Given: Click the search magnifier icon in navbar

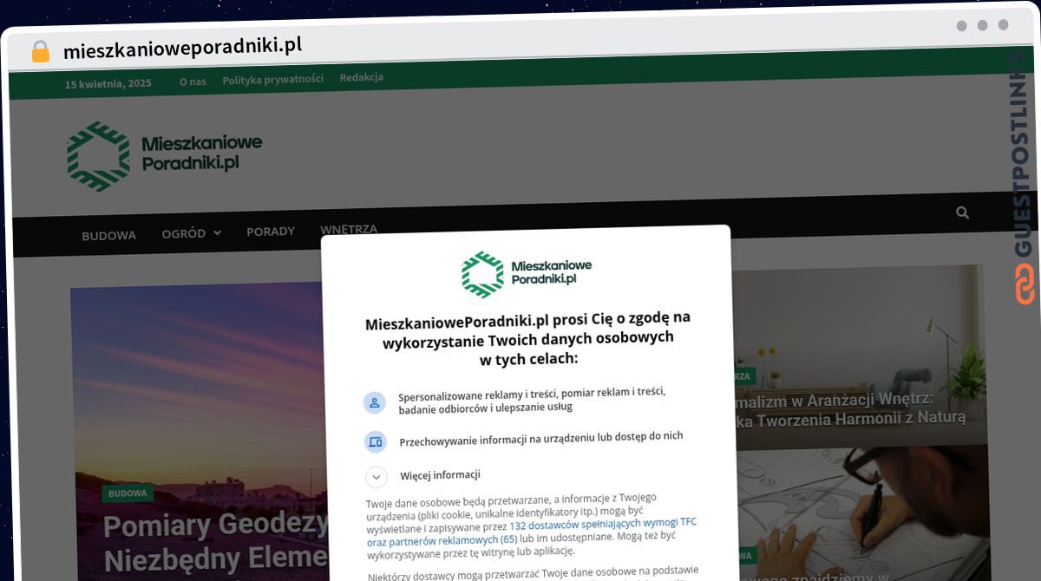Looking at the screenshot, I should (x=962, y=212).
